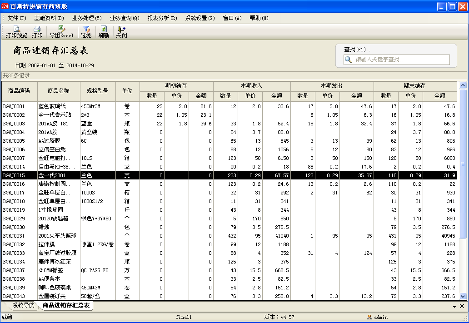This screenshot has width=469, height=323.
Task: Open the 文件(F) menu
Action: click(17, 18)
